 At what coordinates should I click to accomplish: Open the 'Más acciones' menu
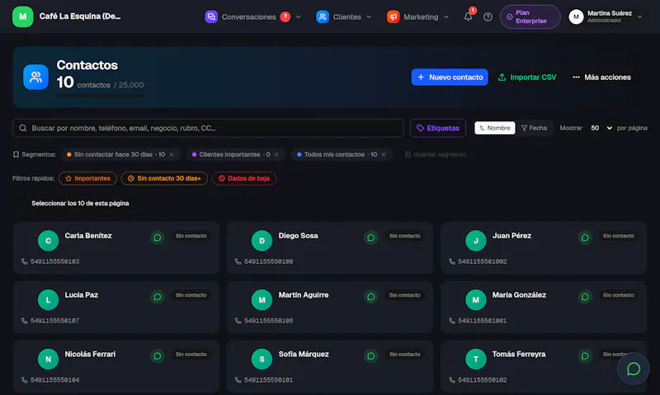pos(601,77)
